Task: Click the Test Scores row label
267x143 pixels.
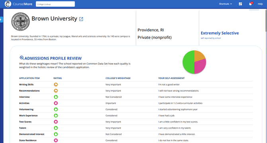Action: (x=25, y=122)
